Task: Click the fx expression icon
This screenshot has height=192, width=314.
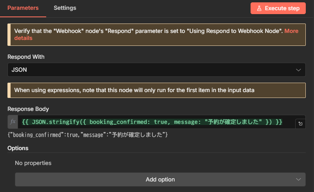Action: [x=13, y=122]
